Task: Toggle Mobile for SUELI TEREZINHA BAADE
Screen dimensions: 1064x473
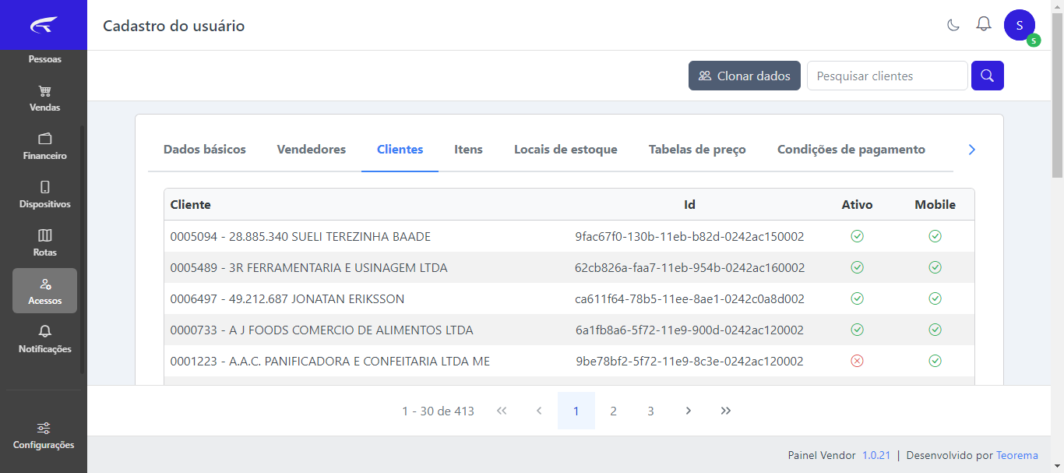Action: click(x=935, y=236)
